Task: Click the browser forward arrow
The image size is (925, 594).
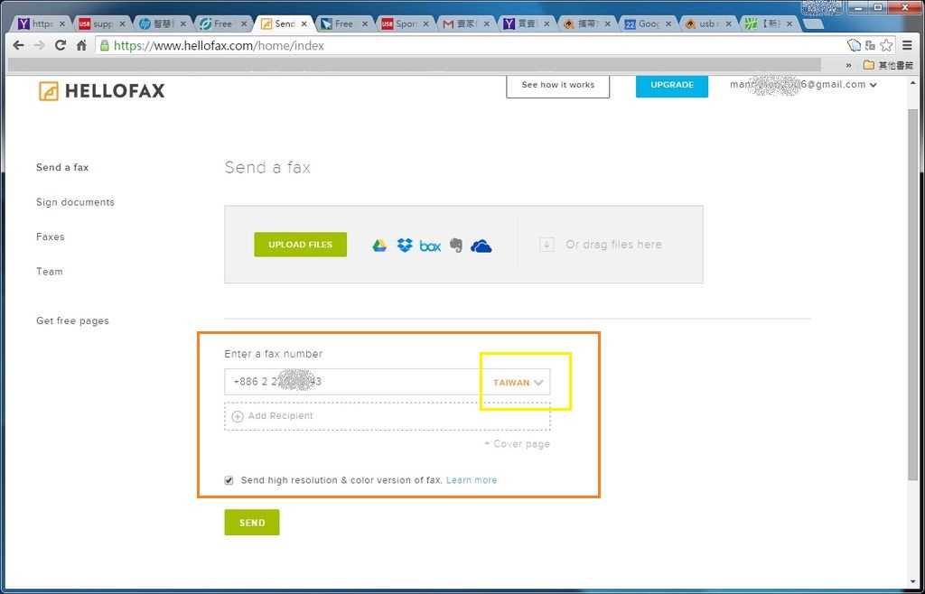Action: [x=40, y=45]
